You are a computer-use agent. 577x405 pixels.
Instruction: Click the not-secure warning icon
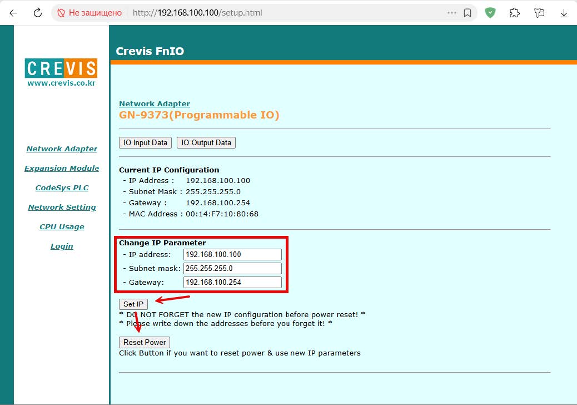[x=61, y=13]
